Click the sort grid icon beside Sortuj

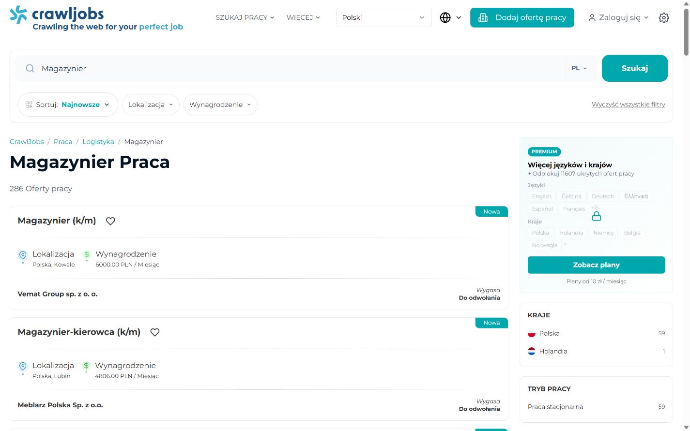click(x=29, y=104)
